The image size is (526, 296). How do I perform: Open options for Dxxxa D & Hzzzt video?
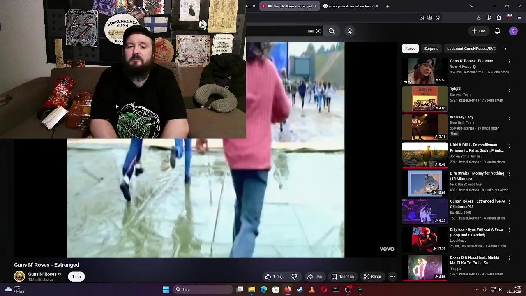(x=510, y=258)
